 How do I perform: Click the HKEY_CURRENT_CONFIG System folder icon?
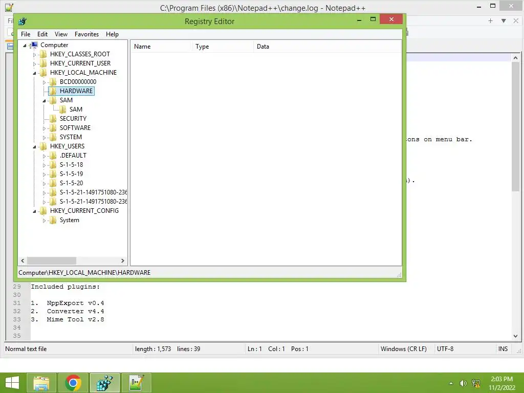point(53,220)
